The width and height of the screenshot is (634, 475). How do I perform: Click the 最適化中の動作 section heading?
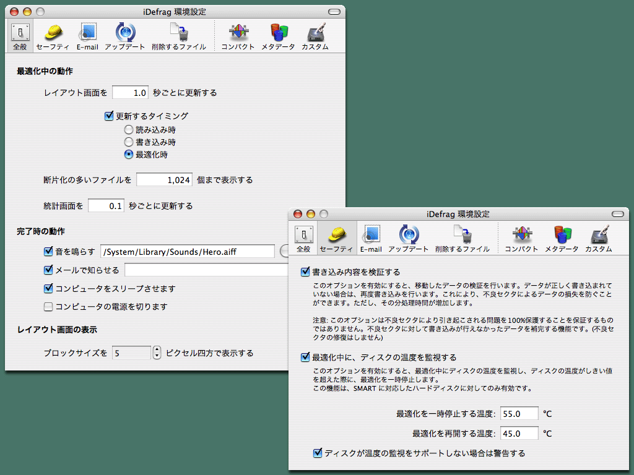45,71
